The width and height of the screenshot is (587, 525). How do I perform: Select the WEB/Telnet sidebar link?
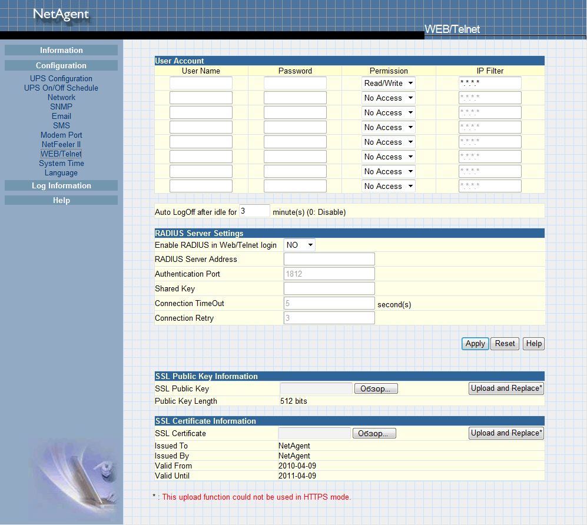61,154
